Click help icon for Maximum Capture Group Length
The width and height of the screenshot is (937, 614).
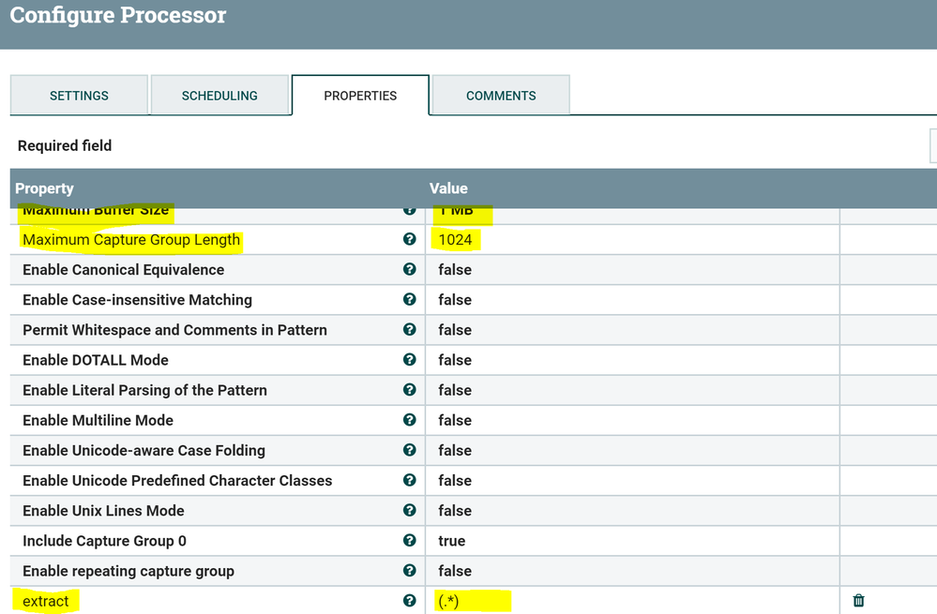coord(409,240)
